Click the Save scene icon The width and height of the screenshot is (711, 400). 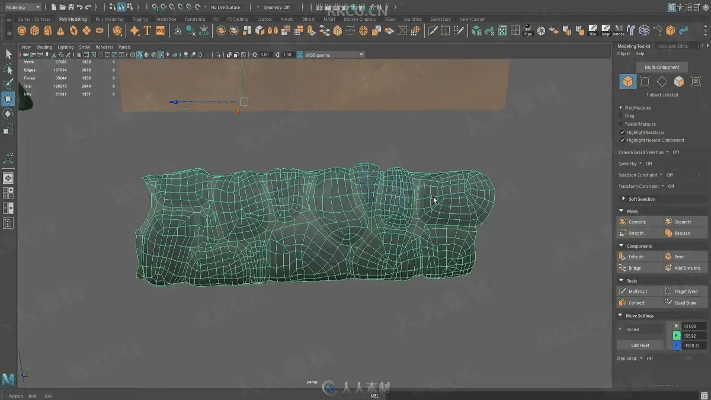[x=71, y=7]
